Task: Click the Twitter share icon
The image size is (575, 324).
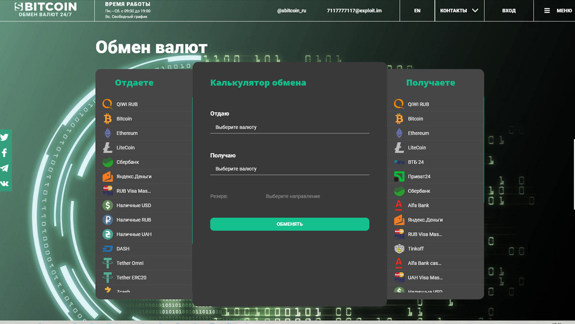Action: pyautogui.click(x=4, y=138)
